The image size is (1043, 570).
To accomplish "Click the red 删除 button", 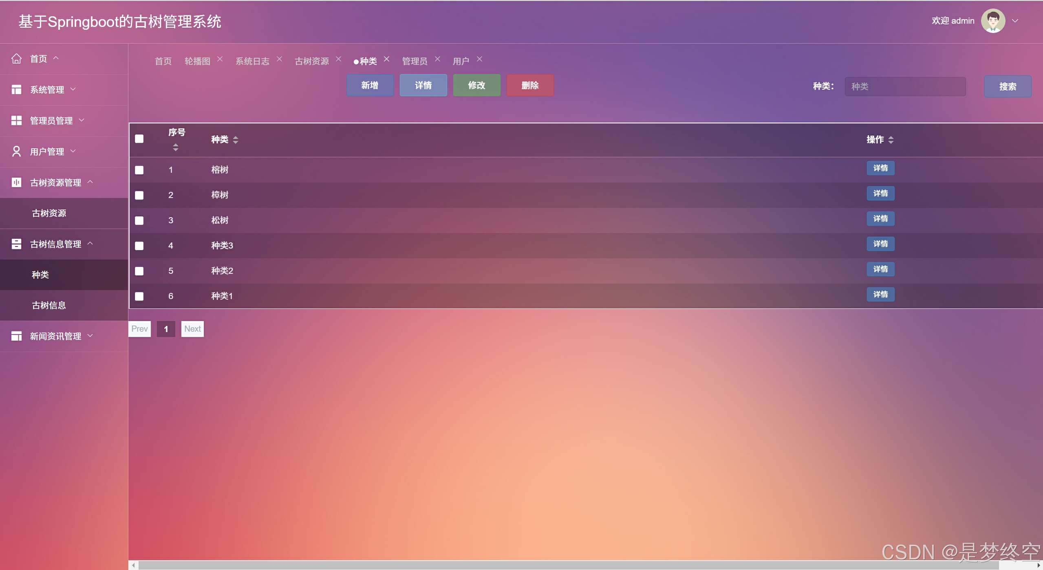I will 530,85.
